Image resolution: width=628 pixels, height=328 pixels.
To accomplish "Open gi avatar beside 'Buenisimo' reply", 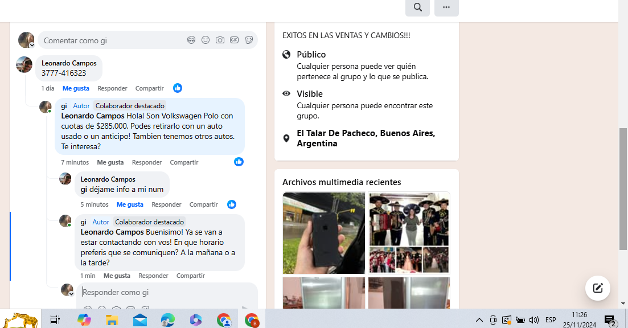I will click(x=65, y=221).
